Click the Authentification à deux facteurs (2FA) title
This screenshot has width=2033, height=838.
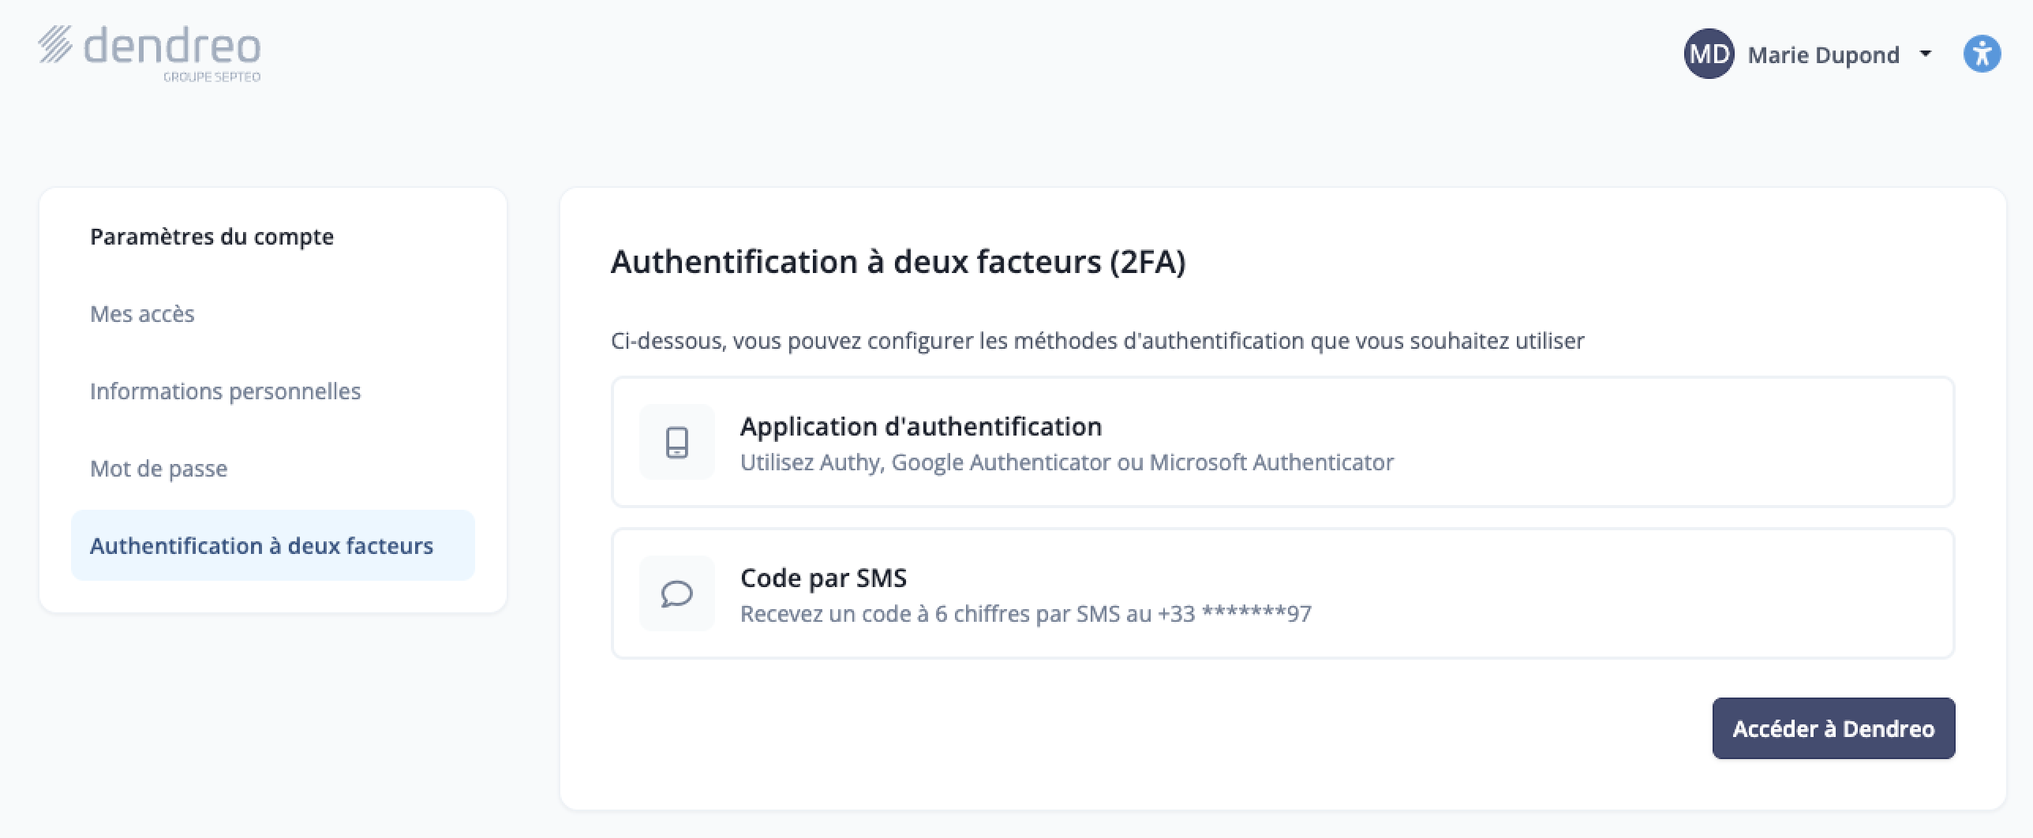point(897,262)
